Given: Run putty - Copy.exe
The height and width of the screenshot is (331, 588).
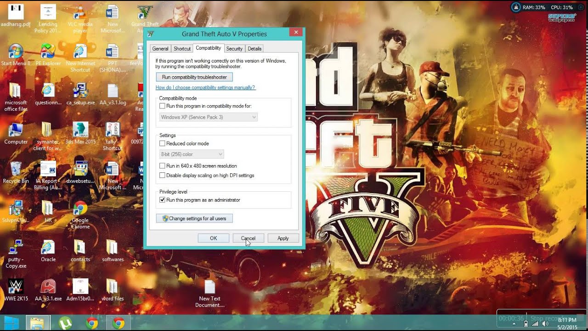Looking at the screenshot, I should pyautogui.click(x=16, y=254).
